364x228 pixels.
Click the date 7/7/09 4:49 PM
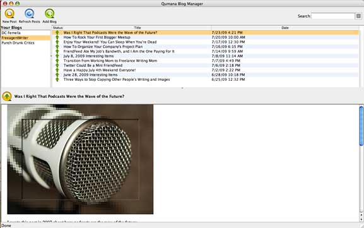(226, 61)
